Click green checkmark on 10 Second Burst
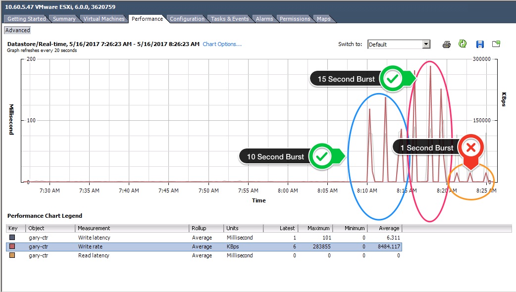Image resolution: width=516 pixels, height=292 pixels. coord(322,156)
